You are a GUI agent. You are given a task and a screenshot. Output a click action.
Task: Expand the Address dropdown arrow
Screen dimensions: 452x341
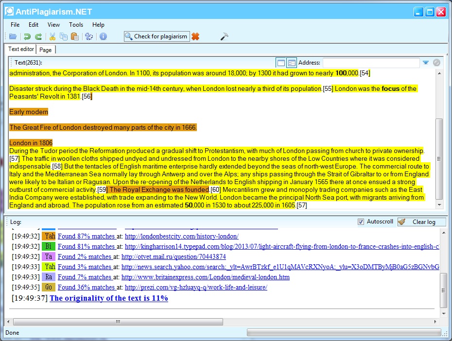(425, 63)
